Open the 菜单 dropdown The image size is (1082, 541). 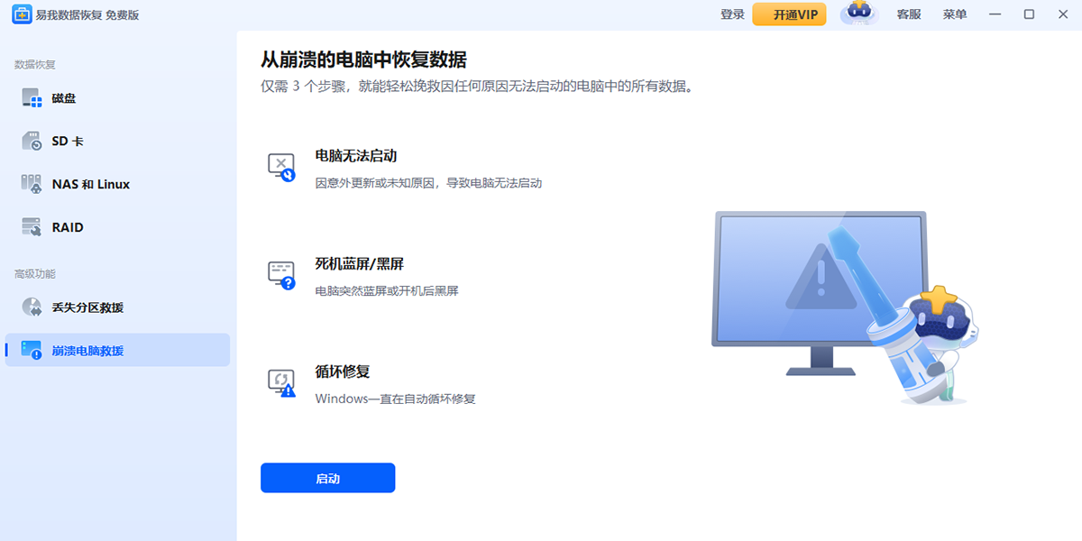954,14
